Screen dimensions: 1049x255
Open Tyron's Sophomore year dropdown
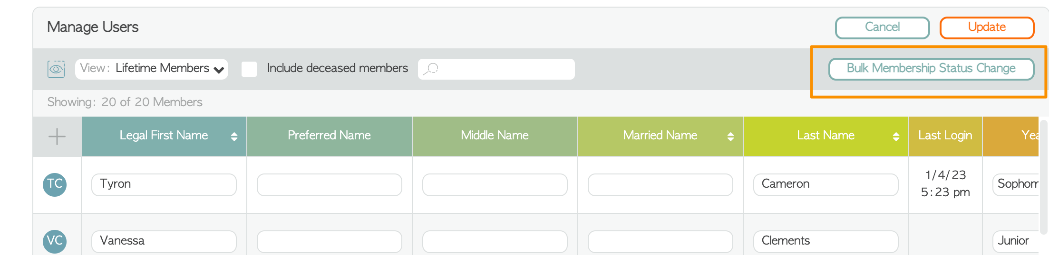coord(1016,184)
